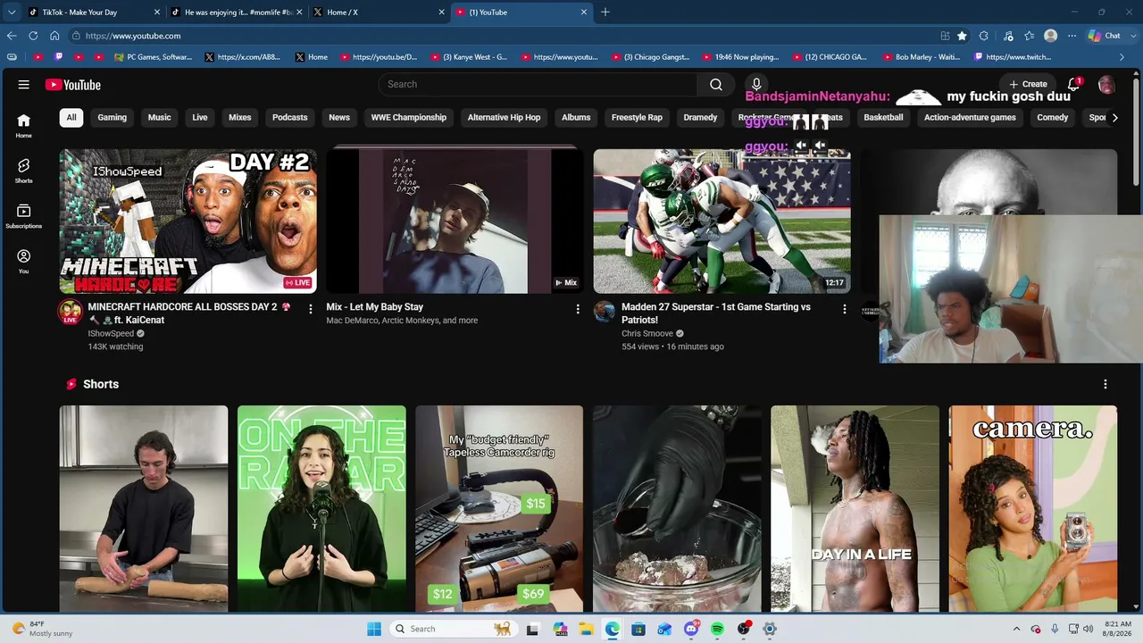The width and height of the screenshot is (1143, 643).
Task: Open the Day In A Life short
Action: click(855, 509)
